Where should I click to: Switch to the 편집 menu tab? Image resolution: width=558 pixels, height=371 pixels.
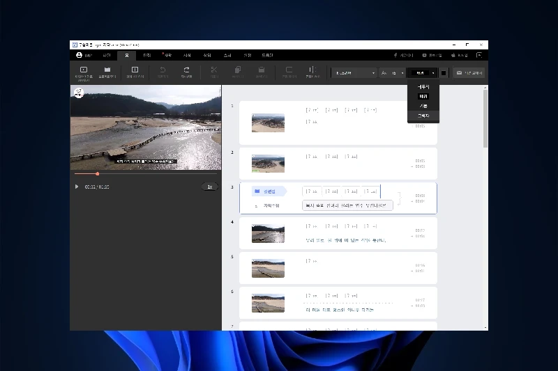pyautogui.click(x=146, y=54)
